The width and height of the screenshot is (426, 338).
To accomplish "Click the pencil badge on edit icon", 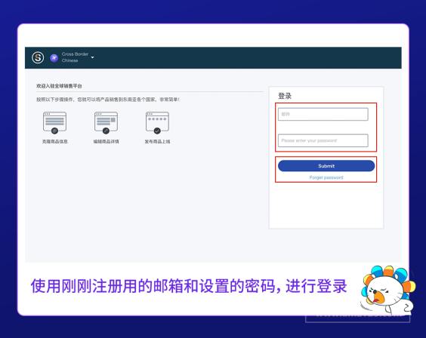I will tap(106, 131).
